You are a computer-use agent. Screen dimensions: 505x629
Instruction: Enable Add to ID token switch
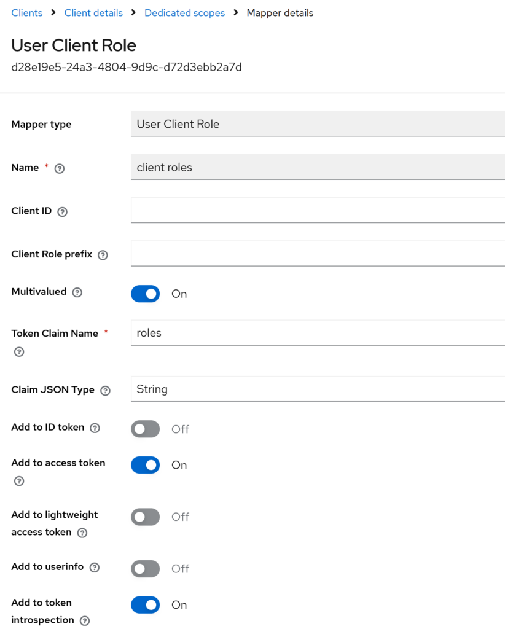tap(145, 429)
